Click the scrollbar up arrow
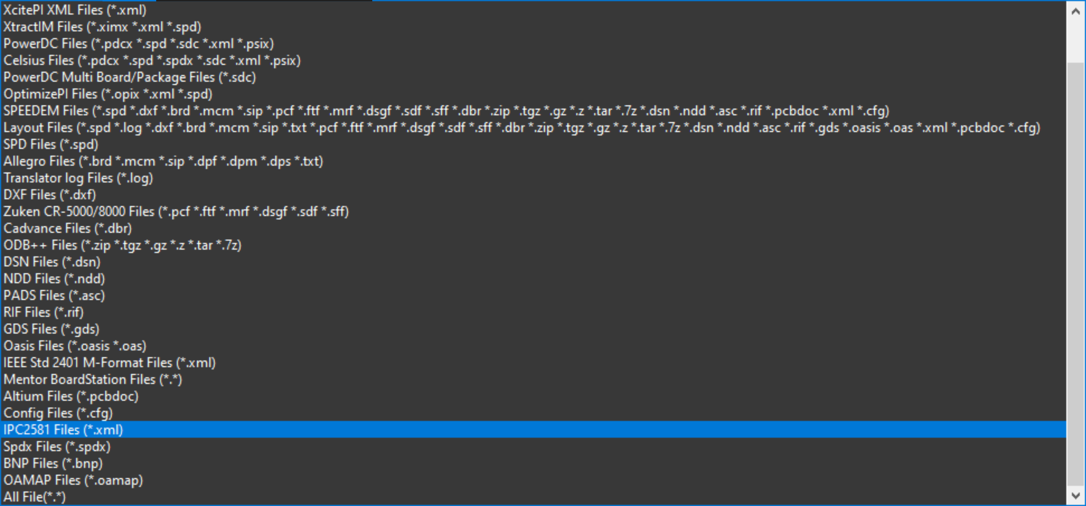The width and height of the screenshot is (1086, 506). [1076, 12]
